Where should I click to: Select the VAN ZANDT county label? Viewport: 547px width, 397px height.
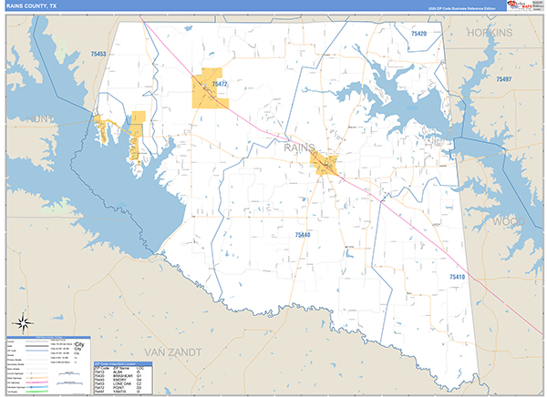coord(173,352)
